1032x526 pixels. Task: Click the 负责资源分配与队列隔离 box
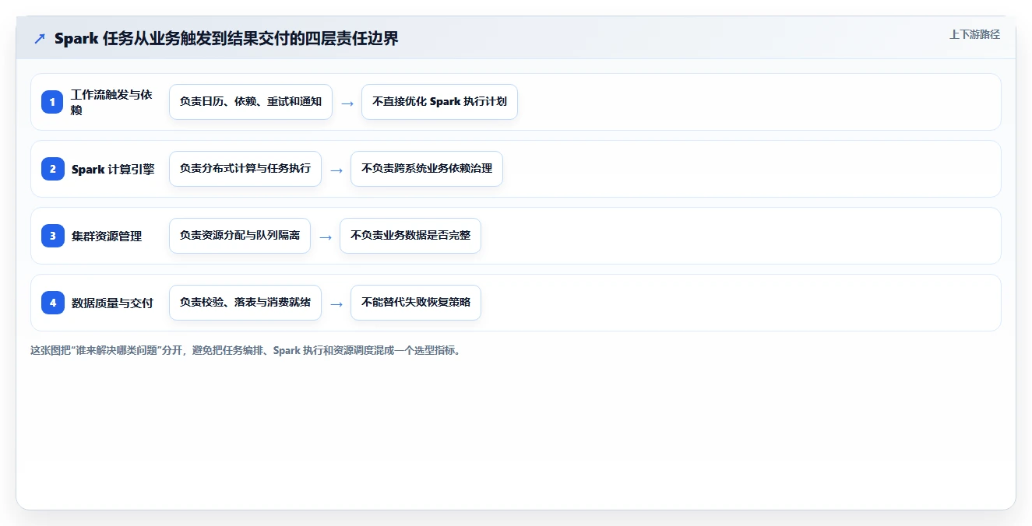(240, 236)
